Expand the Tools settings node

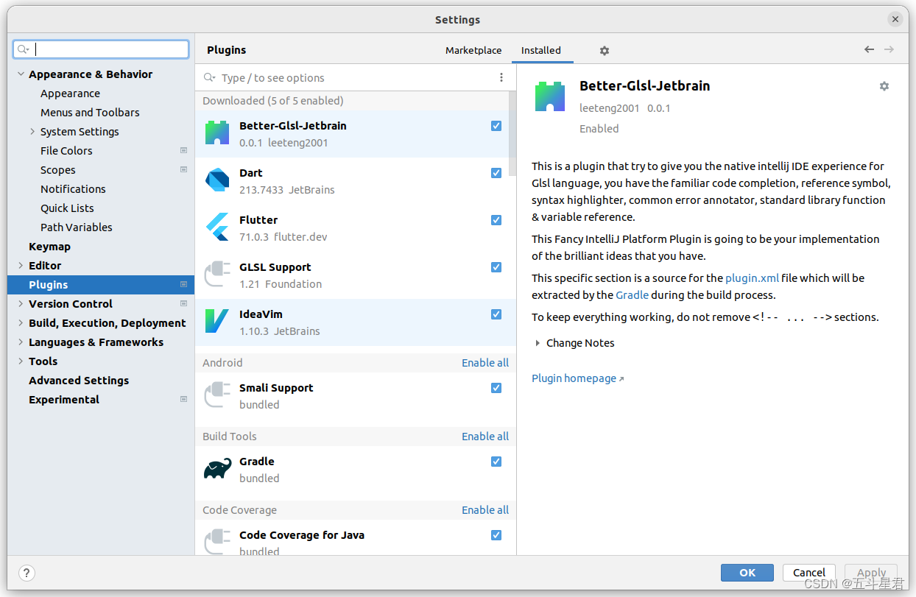(x=21, y=361)
